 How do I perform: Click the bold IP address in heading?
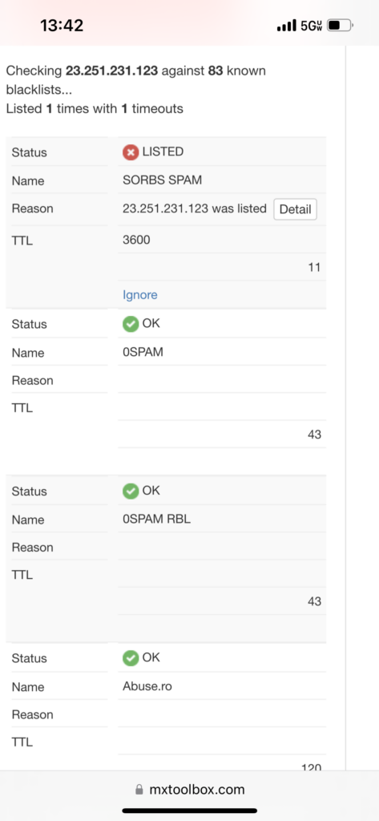click(x=111, y=71)
